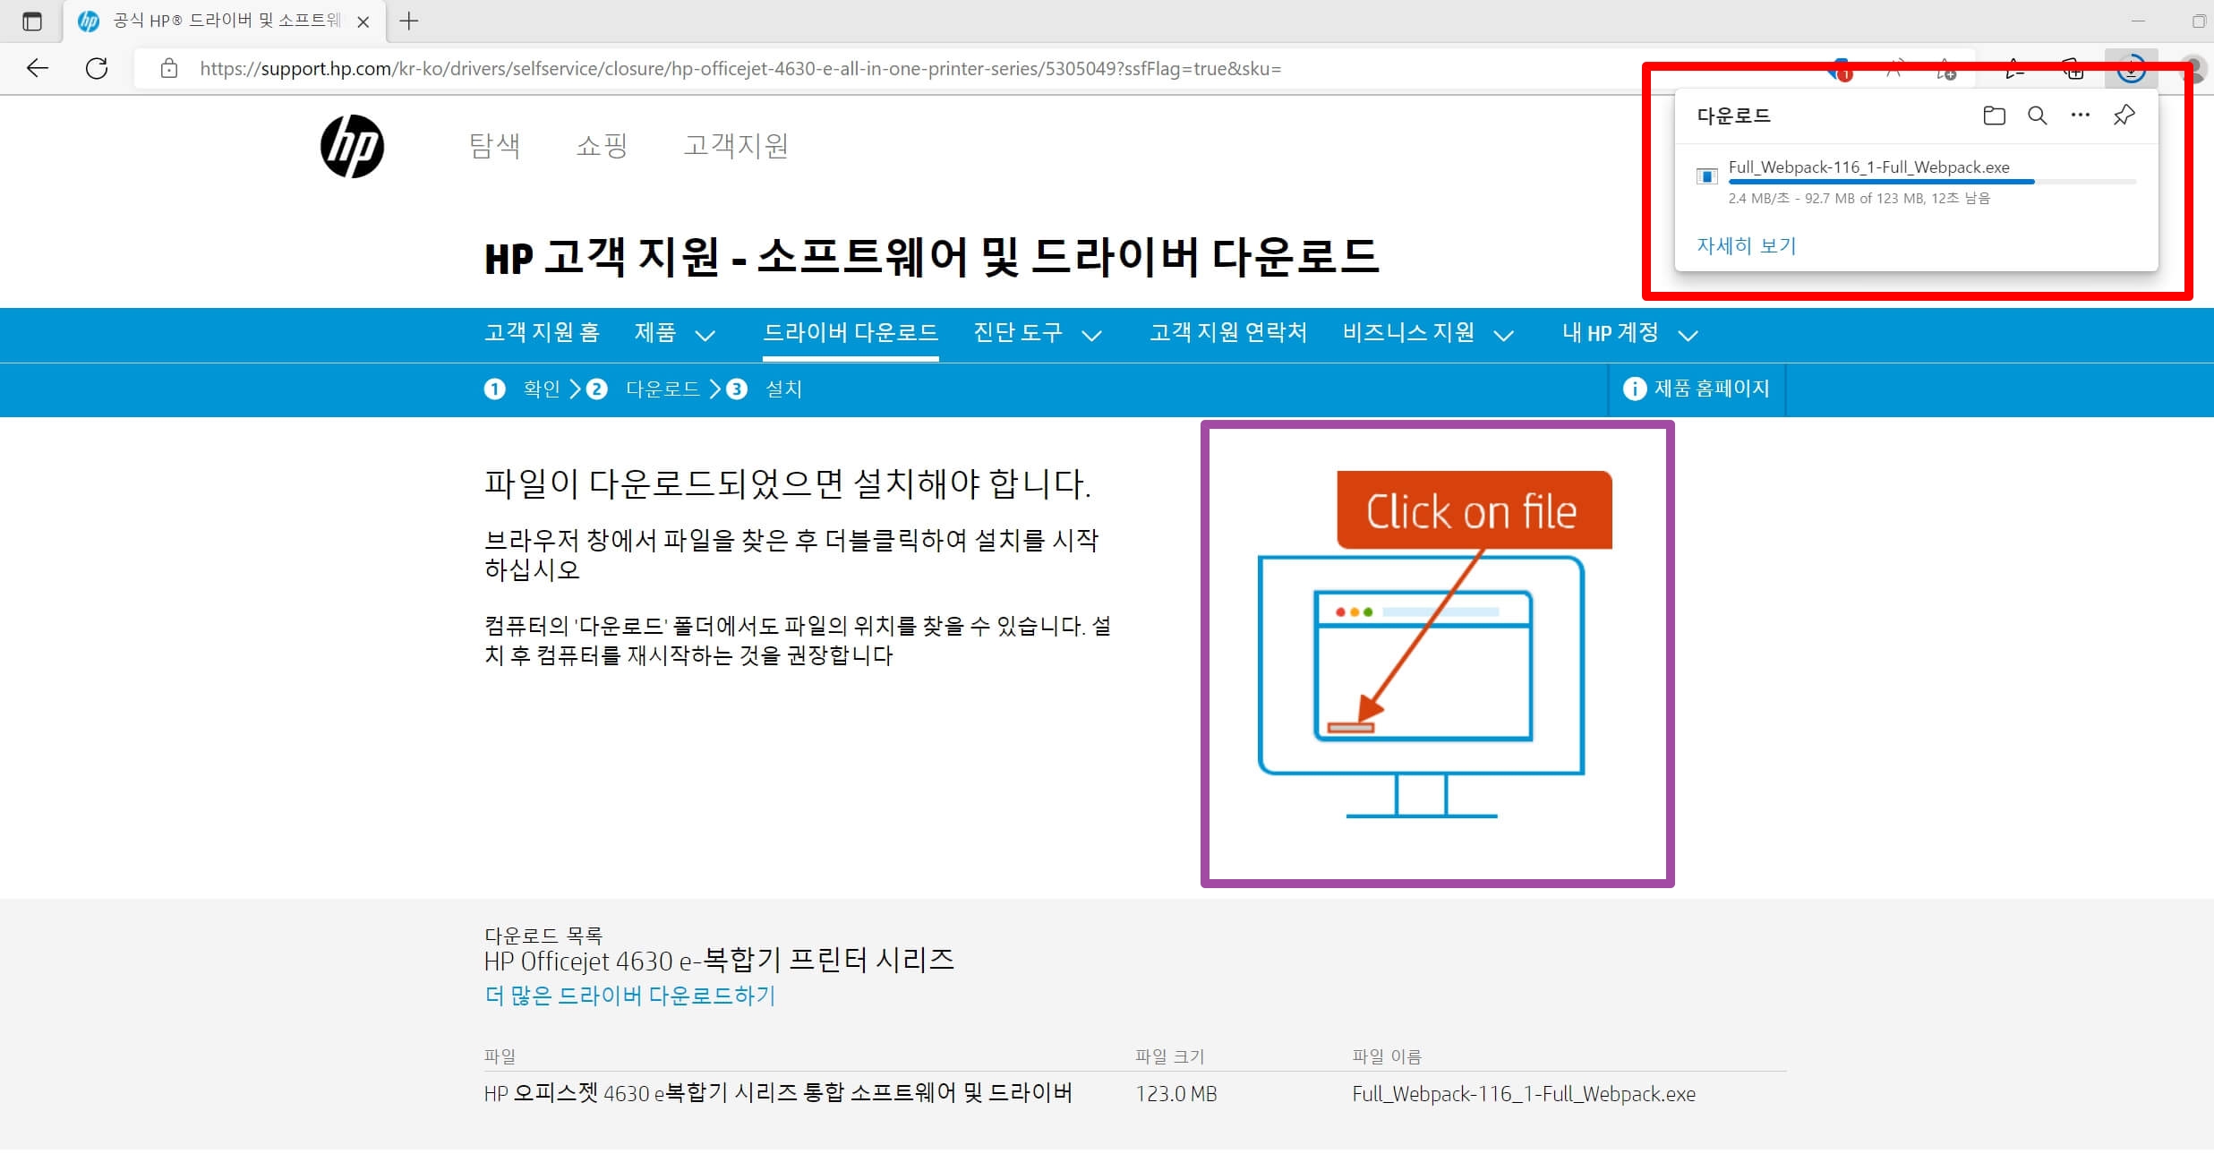
Task: Click the 더 많은 드라이버 다운로드하기 link
Action: 629,996
